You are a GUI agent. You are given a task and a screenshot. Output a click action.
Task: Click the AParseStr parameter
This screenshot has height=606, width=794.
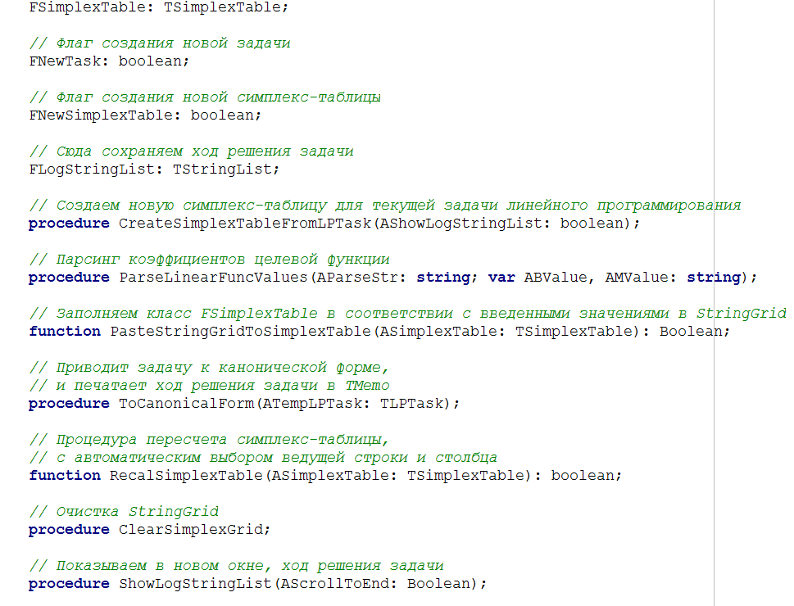coord(357,278)
